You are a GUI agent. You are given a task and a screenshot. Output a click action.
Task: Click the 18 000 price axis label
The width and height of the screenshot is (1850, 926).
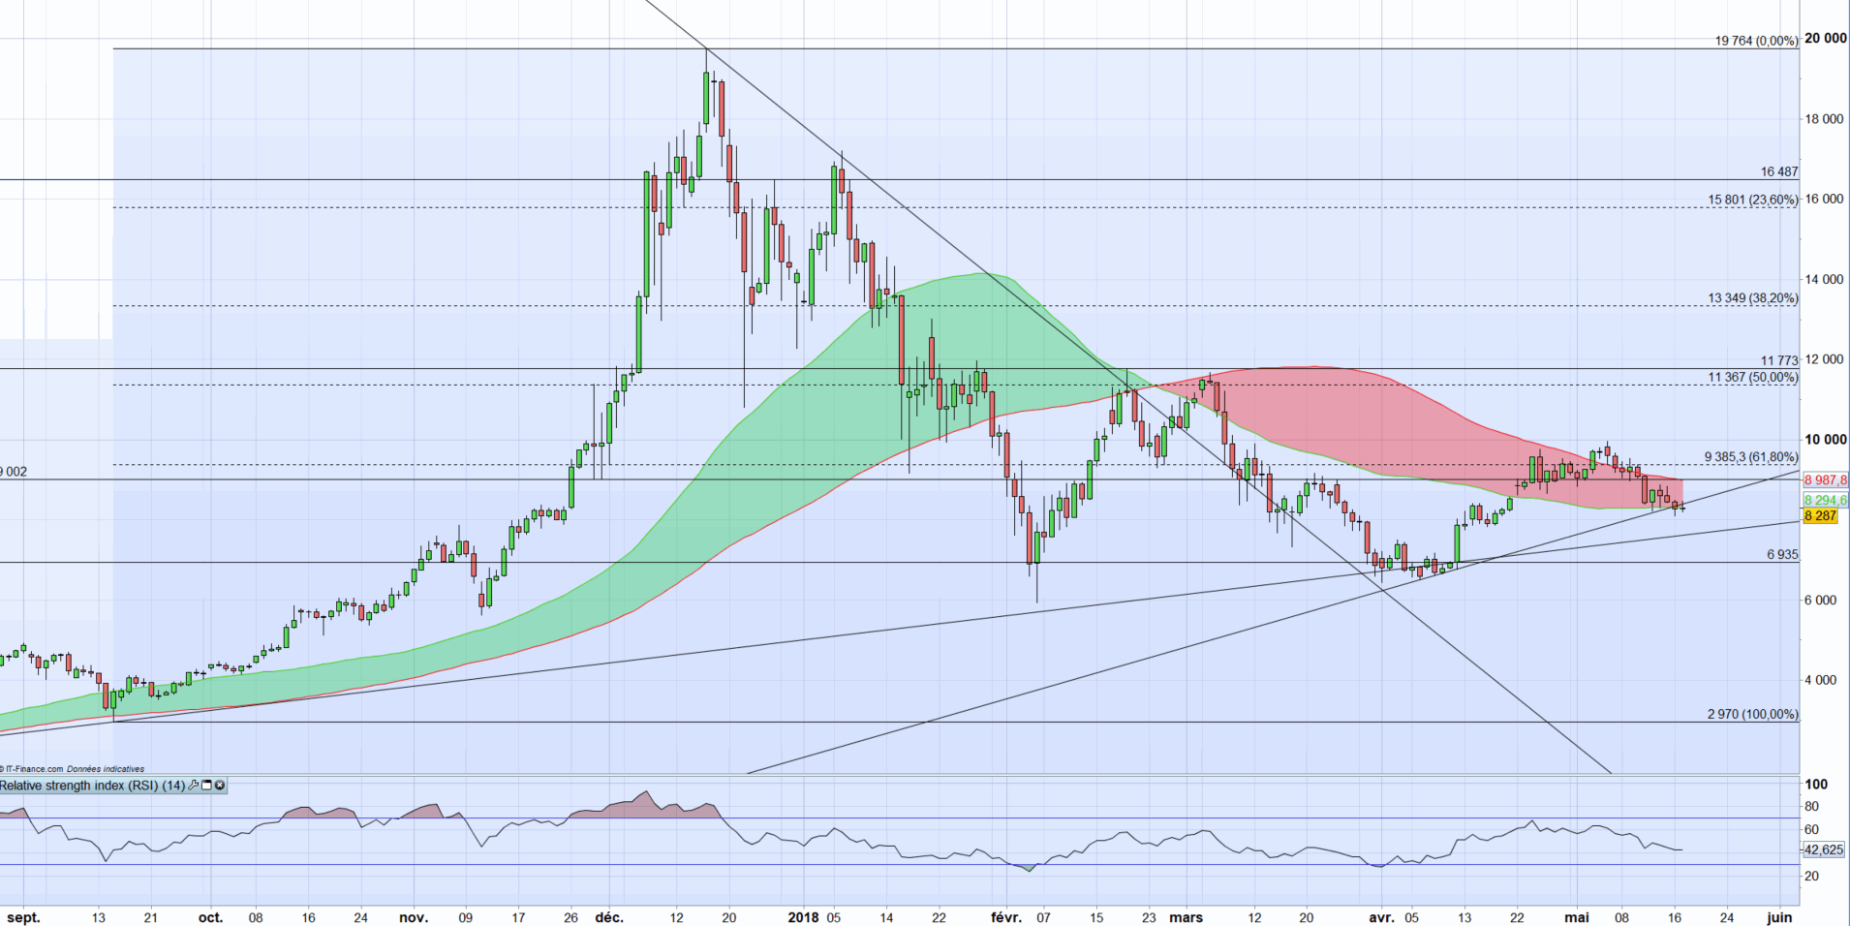(1825, 118)
